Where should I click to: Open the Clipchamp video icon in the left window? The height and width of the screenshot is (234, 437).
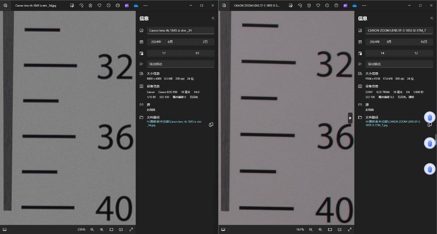pyautogui.click(x=127, y=6)
